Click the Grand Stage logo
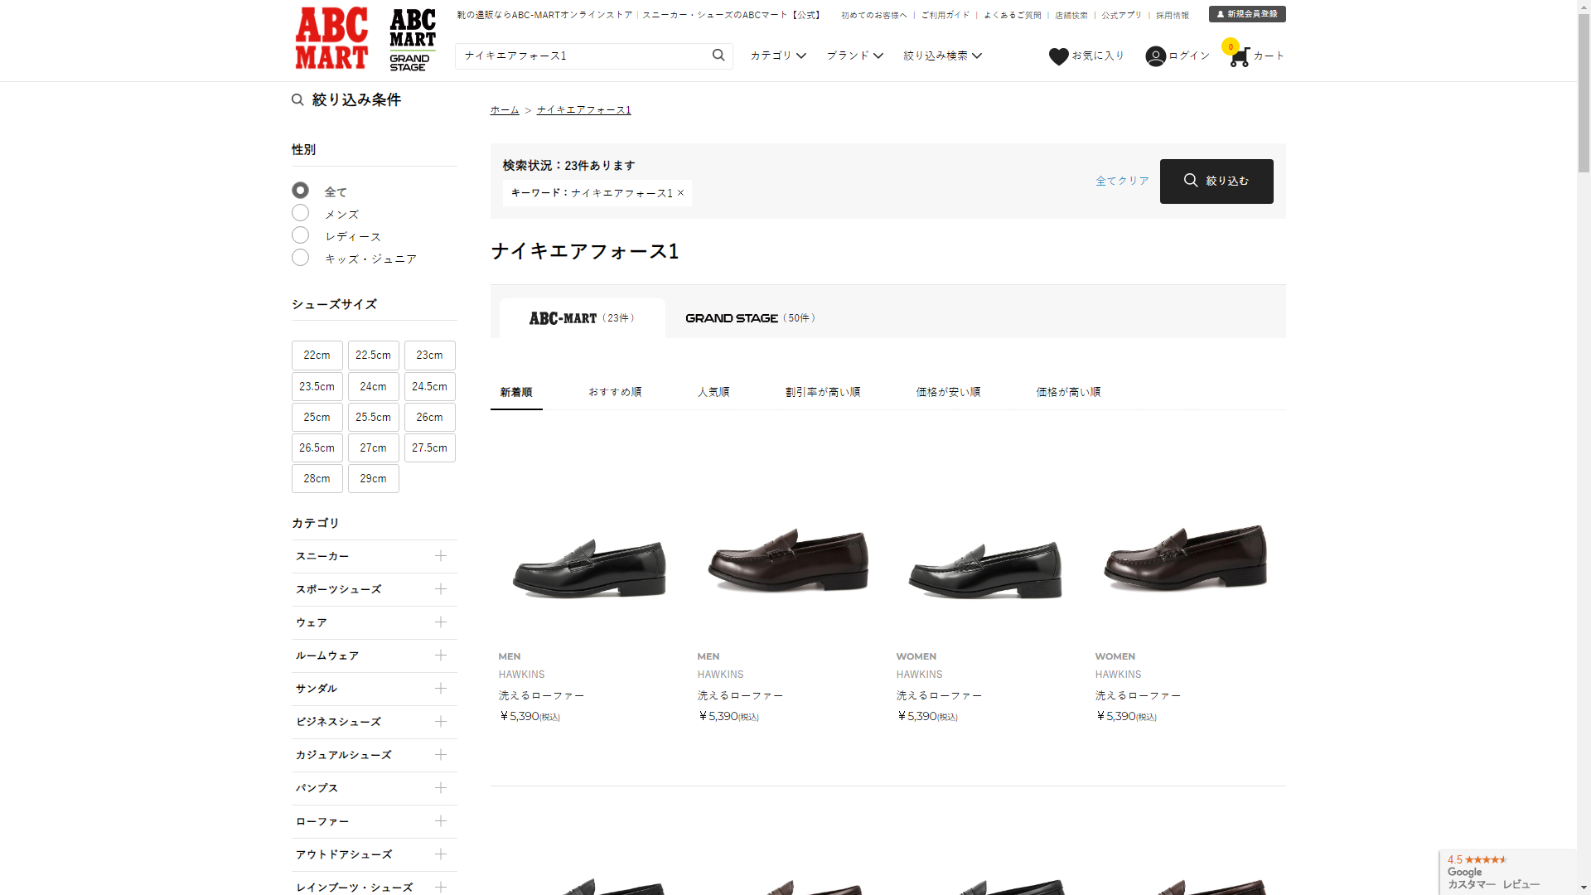 (x=413, y=39)
